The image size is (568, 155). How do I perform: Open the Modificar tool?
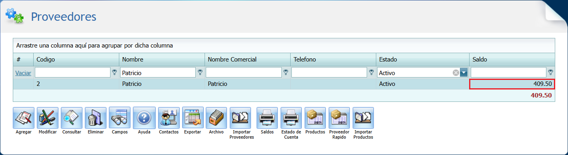48,118
